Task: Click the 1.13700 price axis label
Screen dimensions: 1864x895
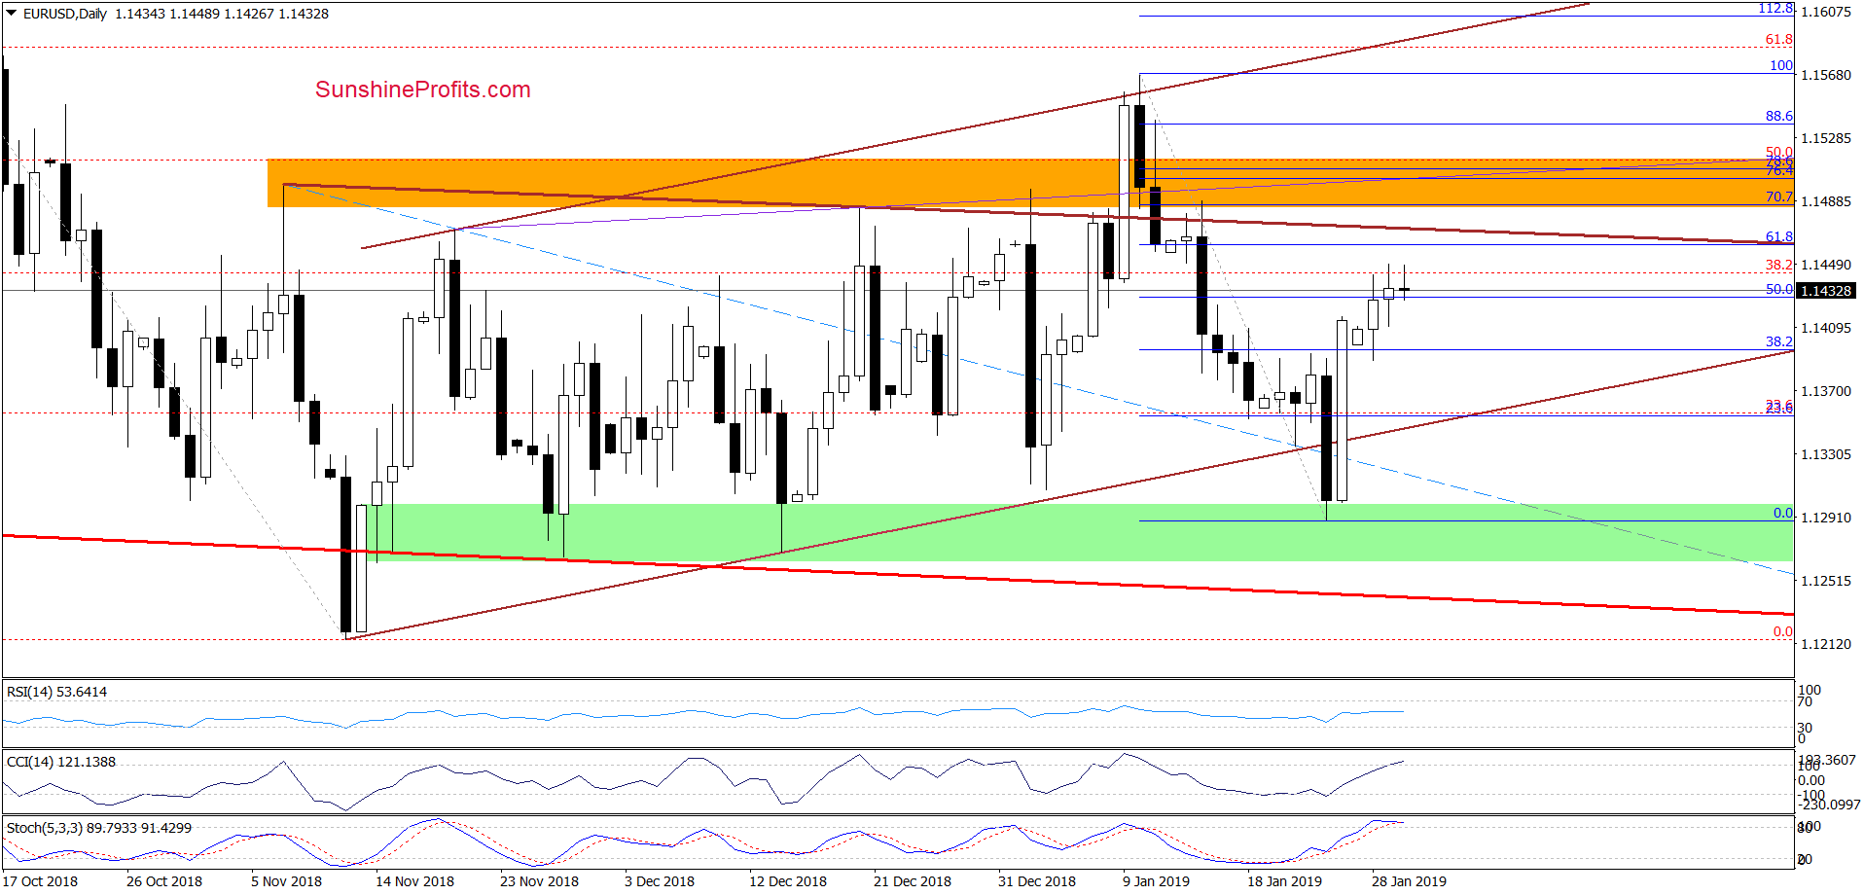Action: (1826, 391)
